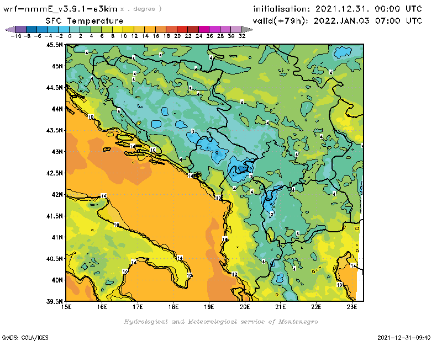
Task: Click the '23E' longitude label
Action: tap(352, 307)
